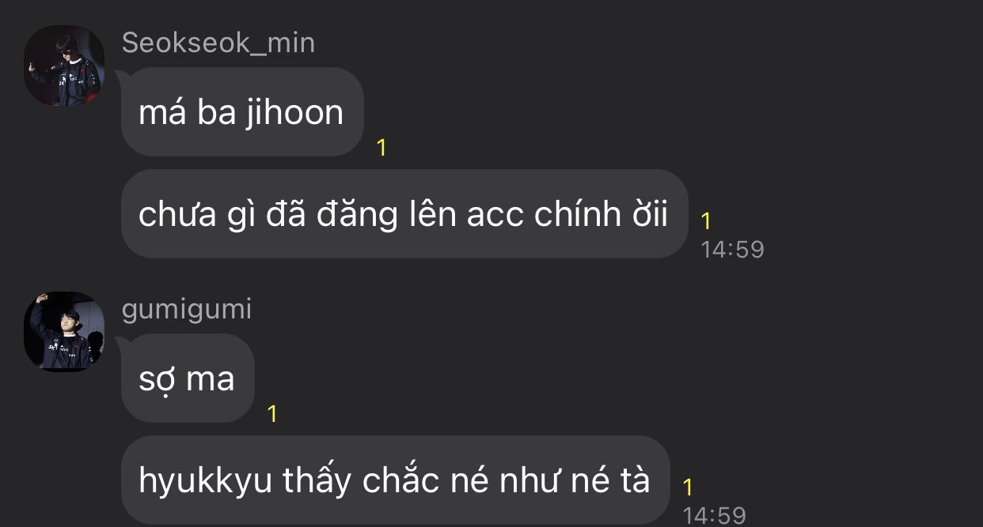Tap the 14:59 timestamp under Seokseok_min's messages
983x527 pixels.
click(732, 250)
